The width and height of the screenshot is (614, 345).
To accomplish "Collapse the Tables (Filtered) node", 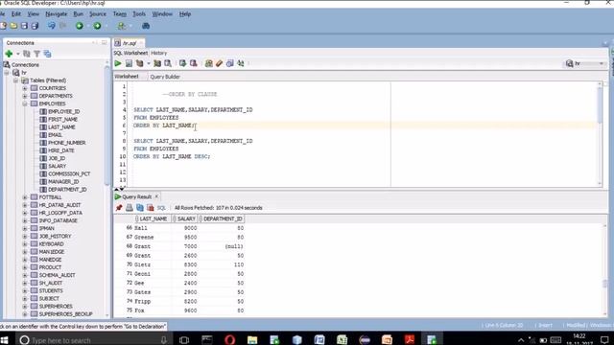I will [x=15, y=80].
